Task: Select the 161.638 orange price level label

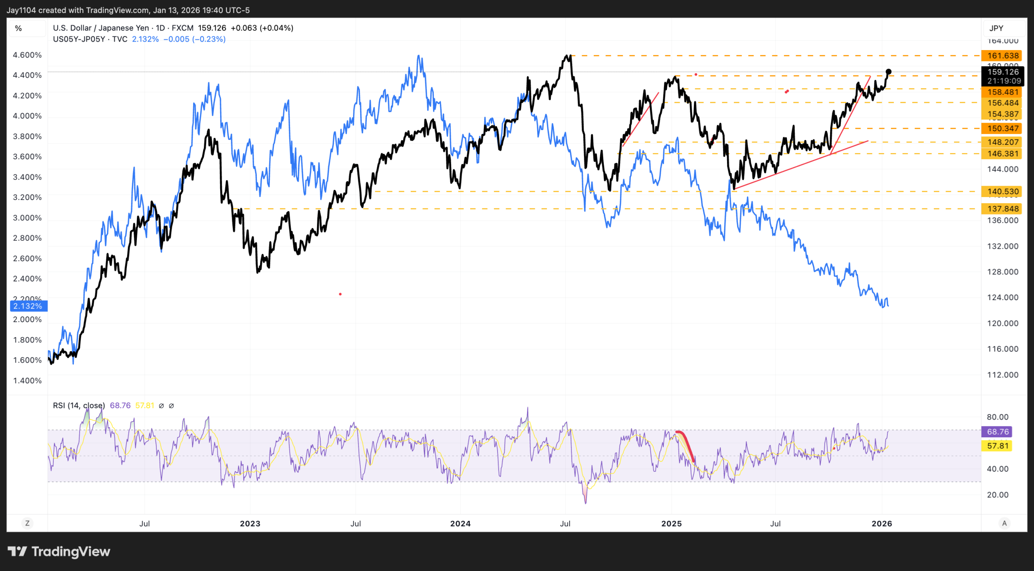Action: coord(1002,56)
